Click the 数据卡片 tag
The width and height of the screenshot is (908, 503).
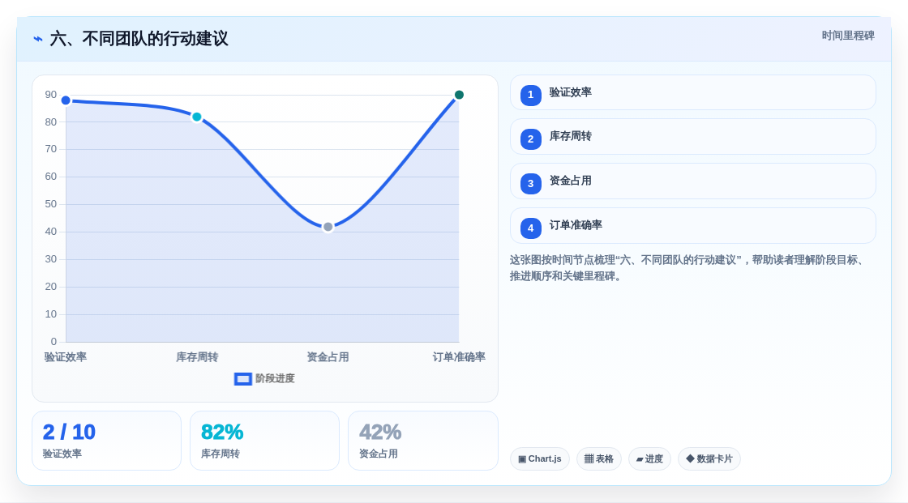709,459
